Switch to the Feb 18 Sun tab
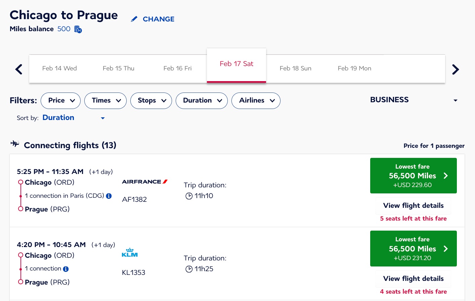The height and width of the screenshot is (301, 475). 295,68
